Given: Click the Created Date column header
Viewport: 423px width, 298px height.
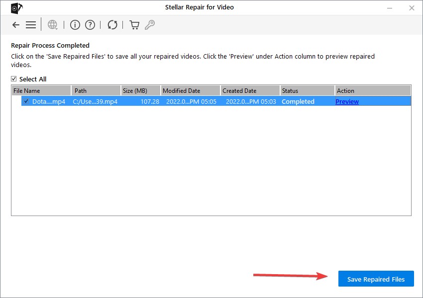Looking at the screenshot, I should [250, 91].
